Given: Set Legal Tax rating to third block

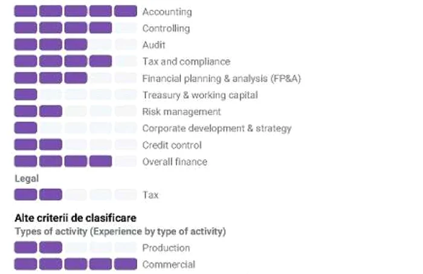Looking at the screenshot, I should click(x=76, y=195).
